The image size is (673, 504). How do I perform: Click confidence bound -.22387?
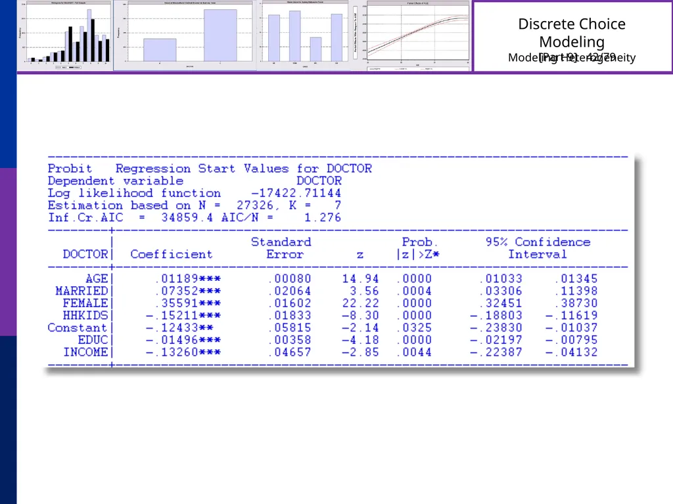pos(496,352)
